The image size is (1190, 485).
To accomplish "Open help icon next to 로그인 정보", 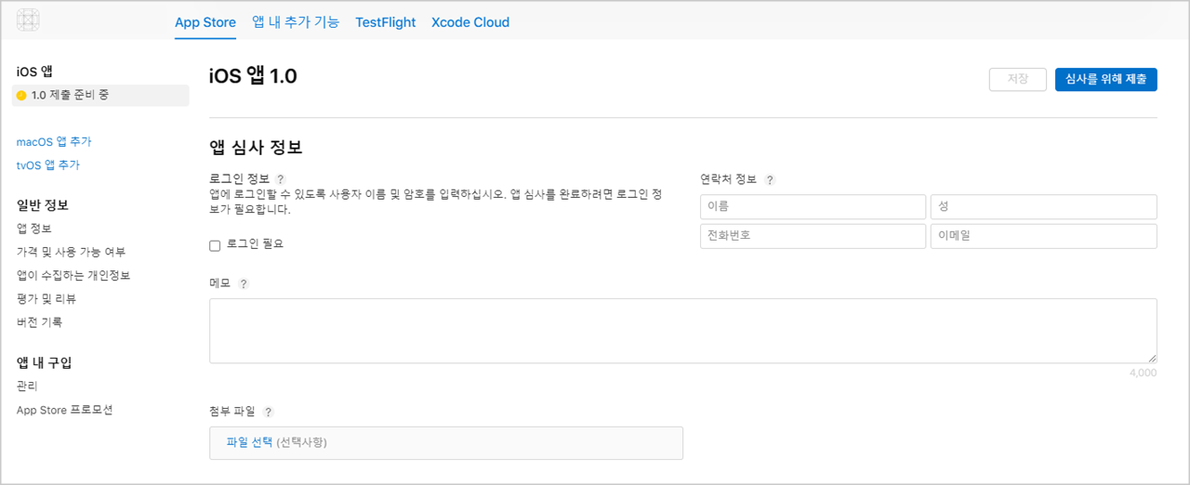I will (281, 179).
